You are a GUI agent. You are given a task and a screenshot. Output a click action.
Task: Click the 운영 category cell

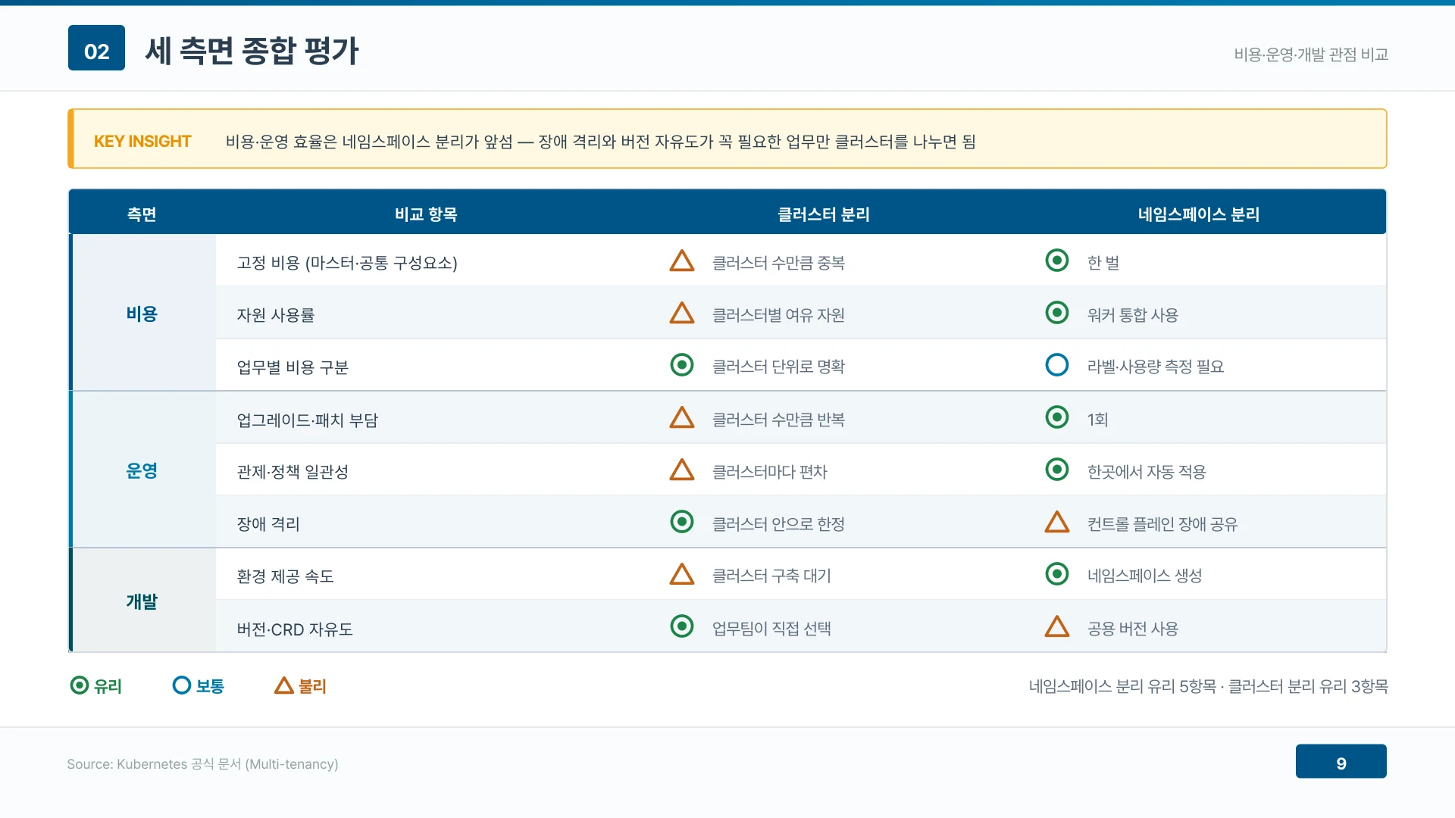coord(142,470)
